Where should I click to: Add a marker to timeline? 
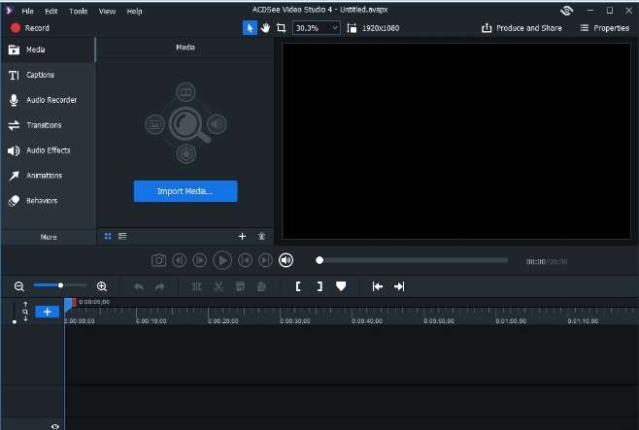pos(341,286)
